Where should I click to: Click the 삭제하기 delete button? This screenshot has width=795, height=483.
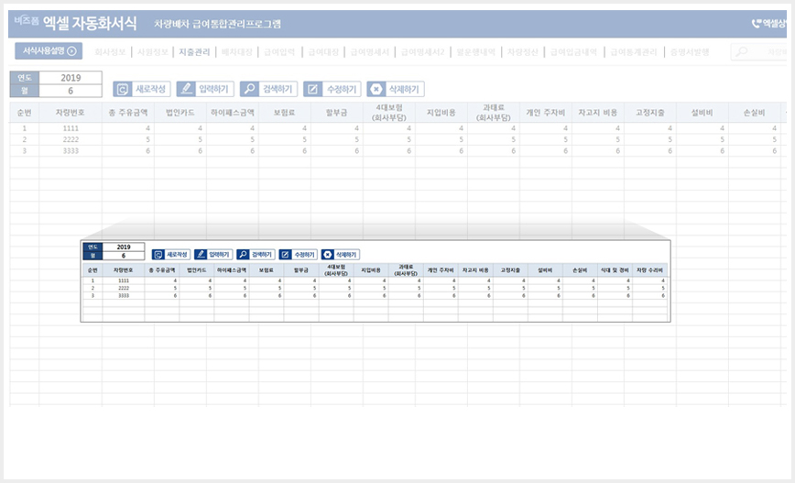[396, 89]
